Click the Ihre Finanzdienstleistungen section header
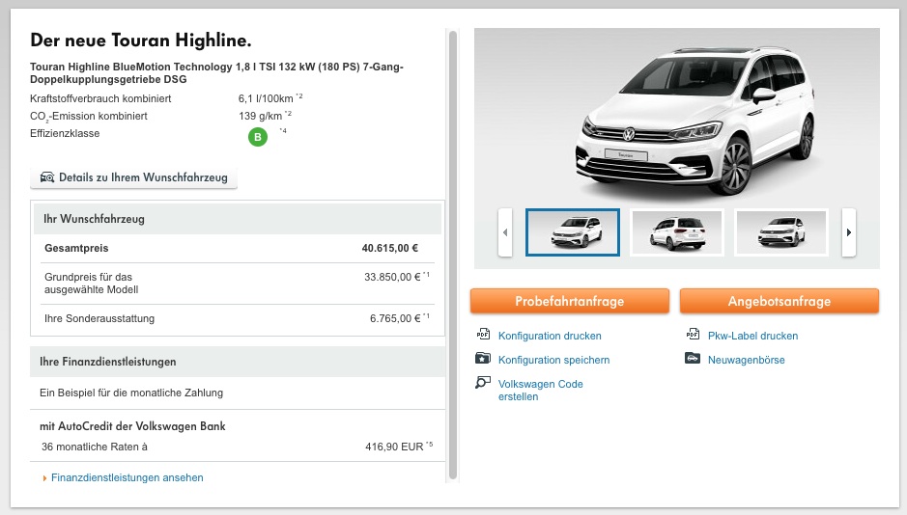Viewport: 907px width, 515px height. tap(238, 362)
